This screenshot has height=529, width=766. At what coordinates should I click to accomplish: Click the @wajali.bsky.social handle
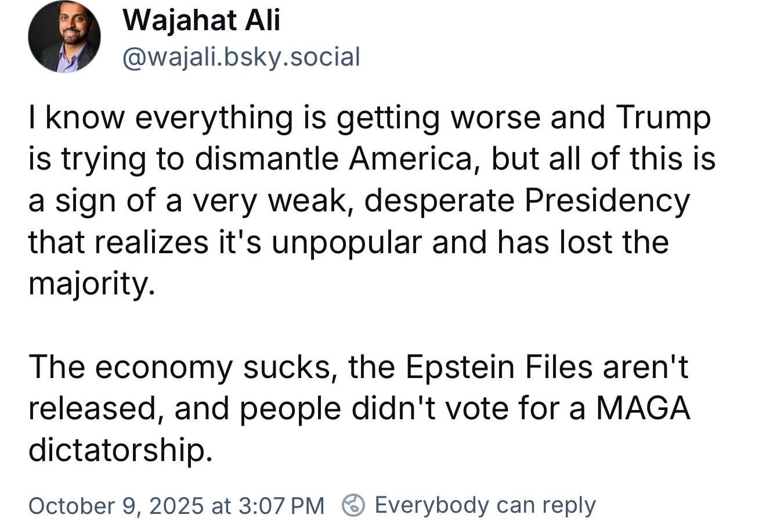(241, 57)
